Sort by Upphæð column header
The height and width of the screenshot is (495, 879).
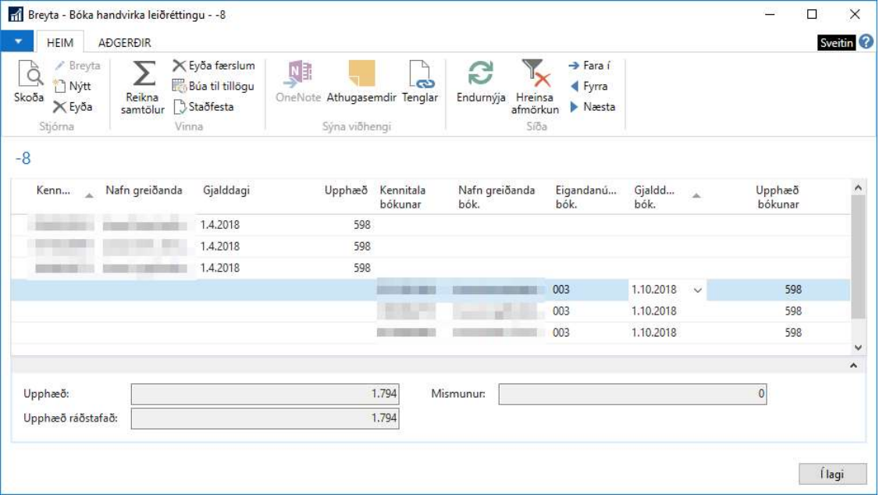pyautogui.click(x=346, y=191)
